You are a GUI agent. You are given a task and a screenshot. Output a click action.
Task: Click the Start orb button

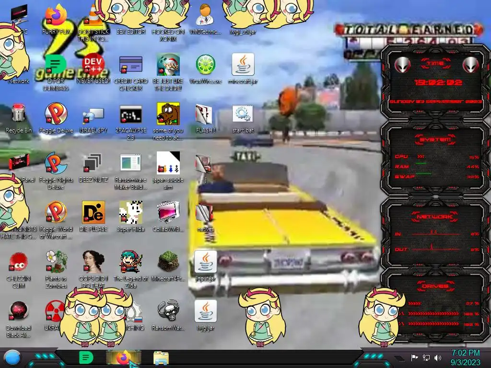point(12,358)
